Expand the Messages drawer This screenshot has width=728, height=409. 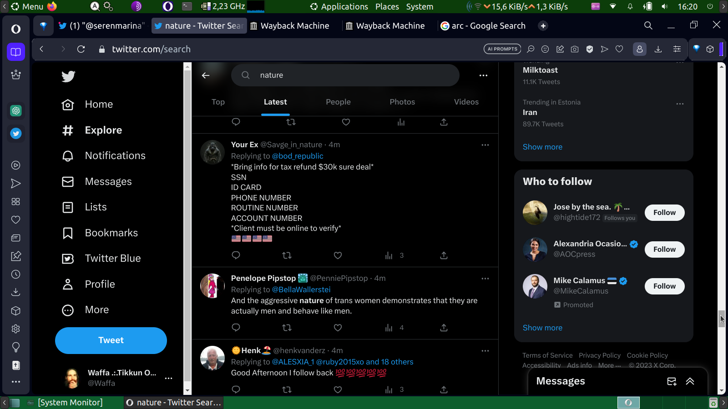pyautogui.click(x=690, y=381)
